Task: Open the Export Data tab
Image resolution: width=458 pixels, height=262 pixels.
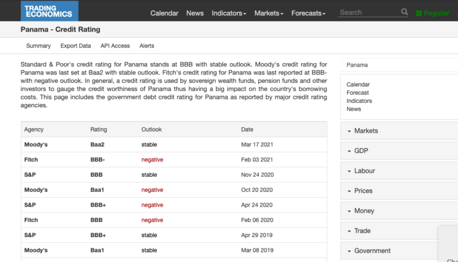Action: pos(76,46)
